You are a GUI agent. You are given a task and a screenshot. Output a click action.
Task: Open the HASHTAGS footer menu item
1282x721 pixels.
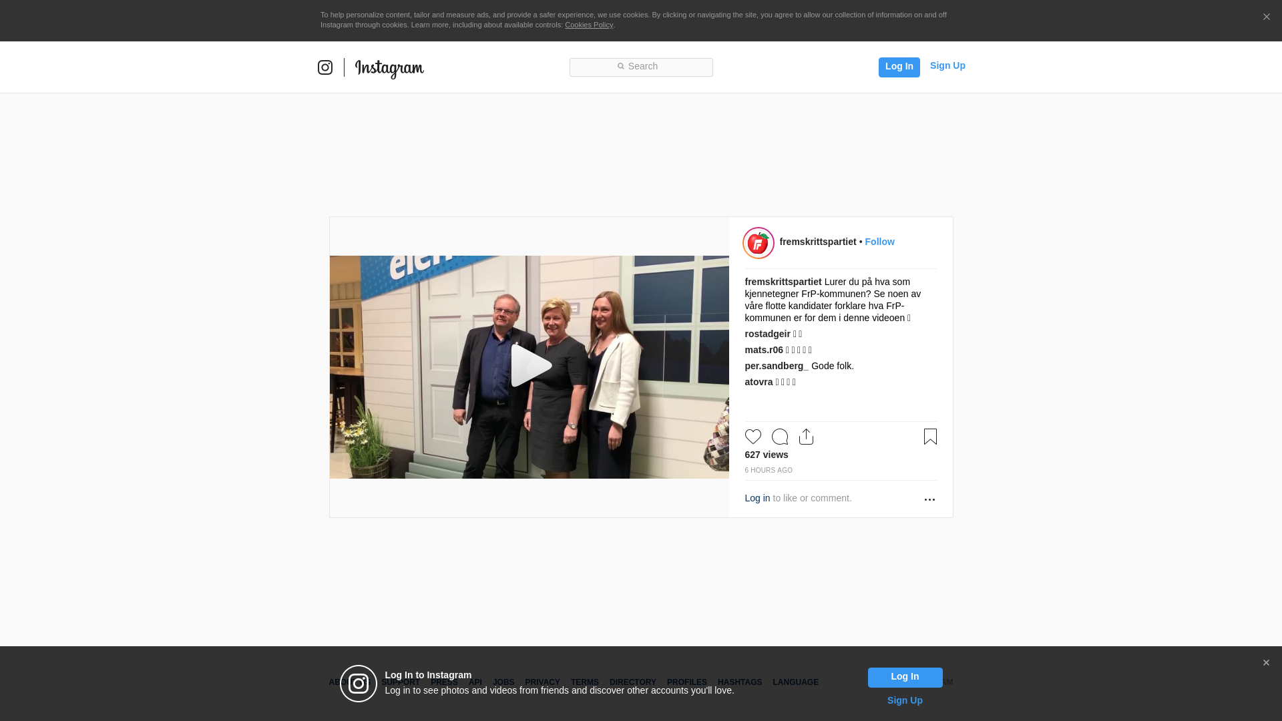(740, 682)
